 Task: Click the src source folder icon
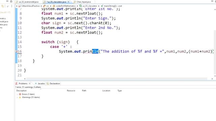tap(44, 6)
